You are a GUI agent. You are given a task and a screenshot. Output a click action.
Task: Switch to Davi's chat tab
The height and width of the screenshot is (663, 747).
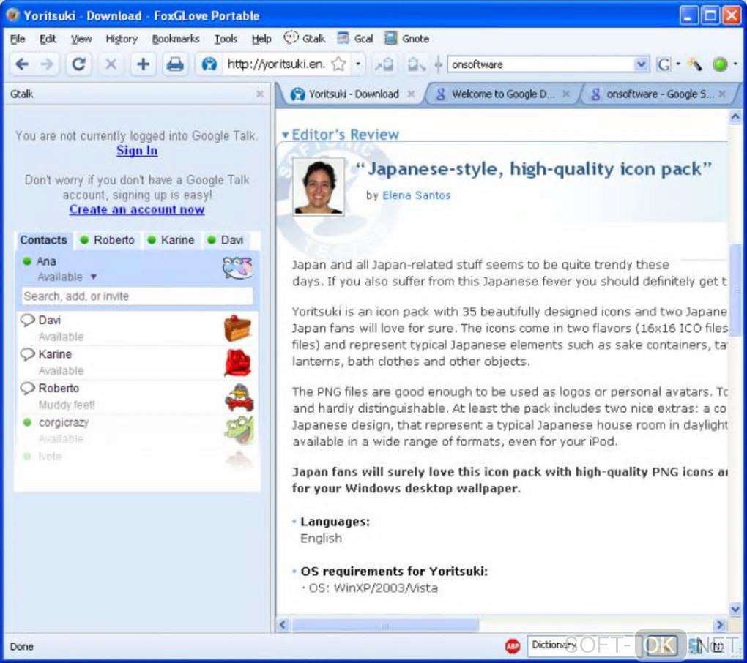[x=227, y=240]
